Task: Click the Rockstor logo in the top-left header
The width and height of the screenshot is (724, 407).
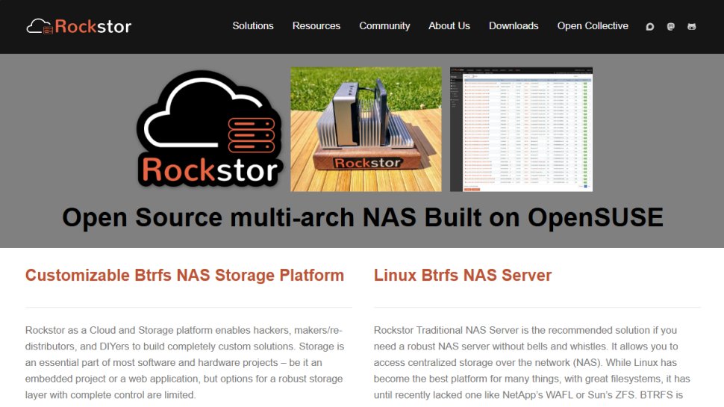Action: point(79,26)
